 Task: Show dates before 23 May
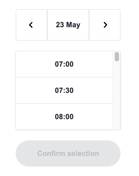[31, 25]
